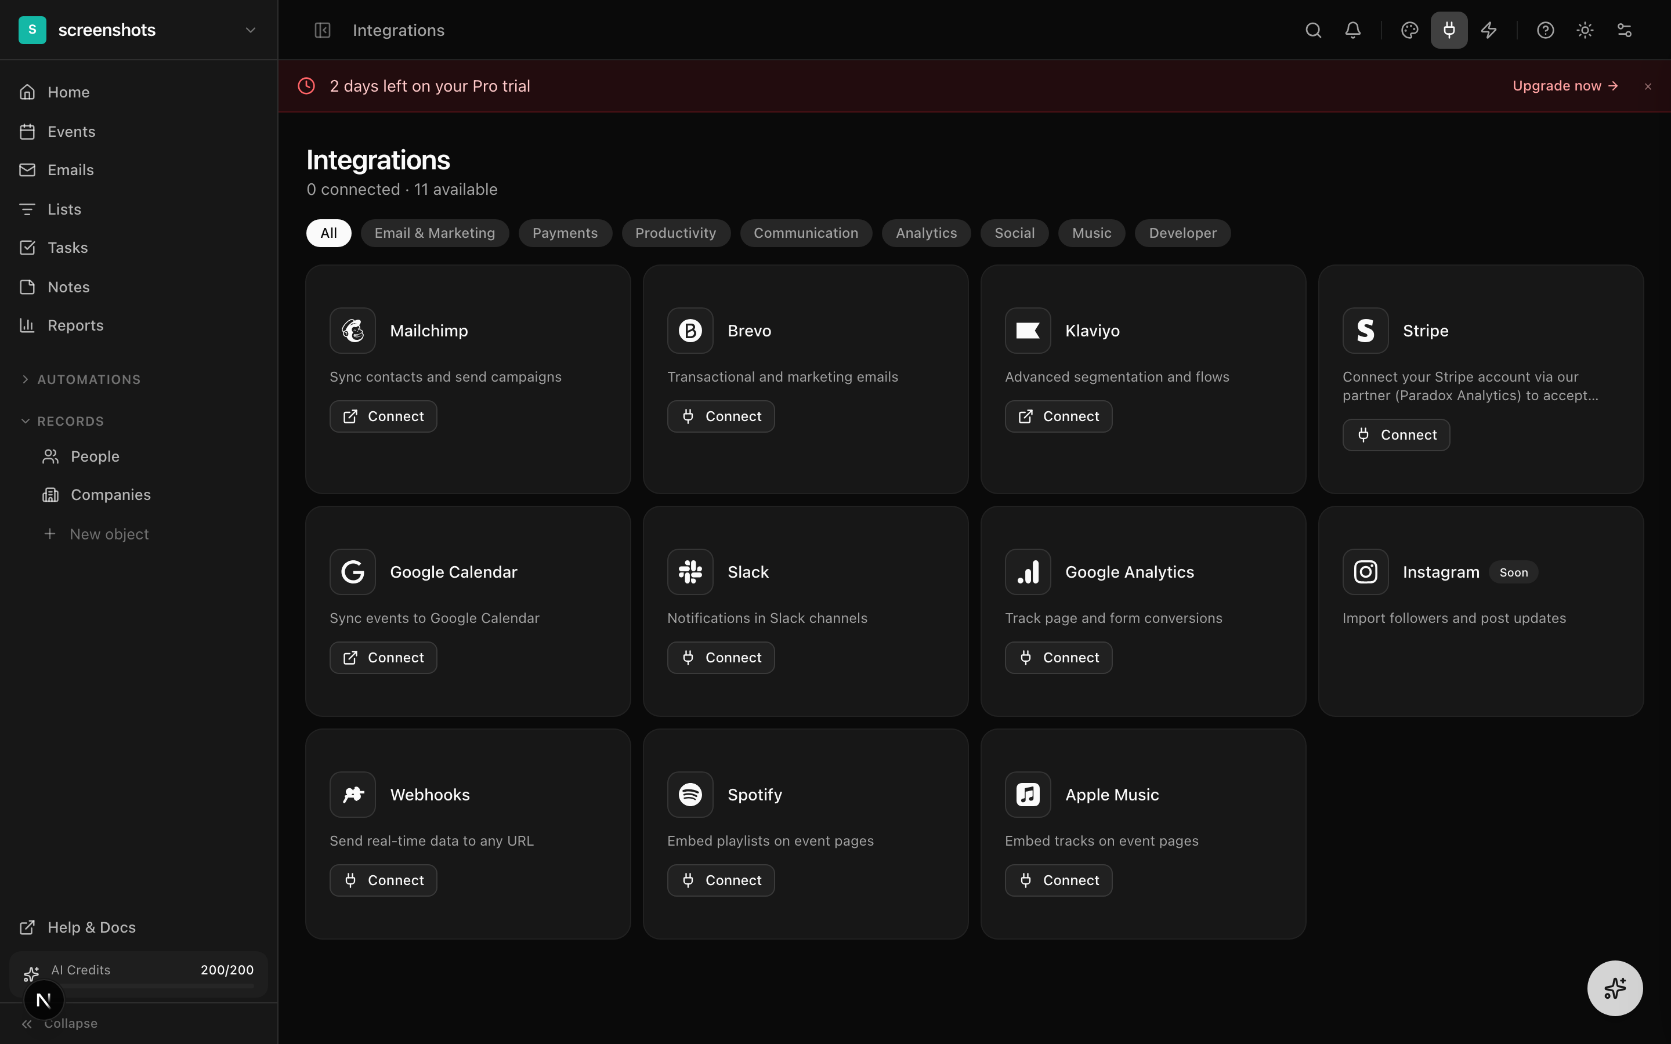Image resolution: width=1671 pixels, height=1044 pixels.
Task: Click the screenshots workspace logo
Action: pos(32,30)
